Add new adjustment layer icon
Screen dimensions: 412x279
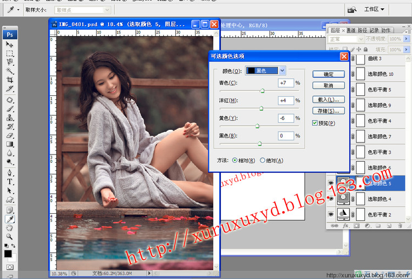[368, 226]
